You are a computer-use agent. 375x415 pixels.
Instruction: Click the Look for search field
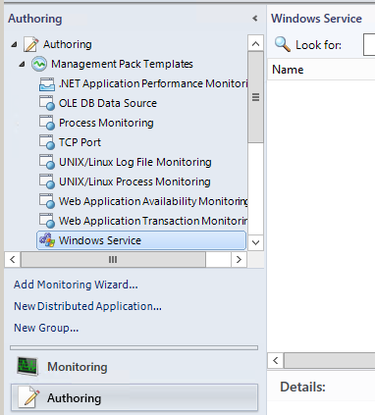pyautogui.click(x=369, y=44)
